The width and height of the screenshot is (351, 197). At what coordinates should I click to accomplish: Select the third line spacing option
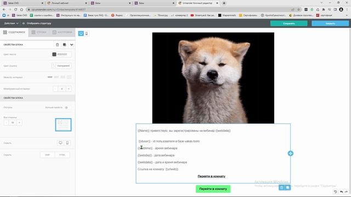coord(63,77)
